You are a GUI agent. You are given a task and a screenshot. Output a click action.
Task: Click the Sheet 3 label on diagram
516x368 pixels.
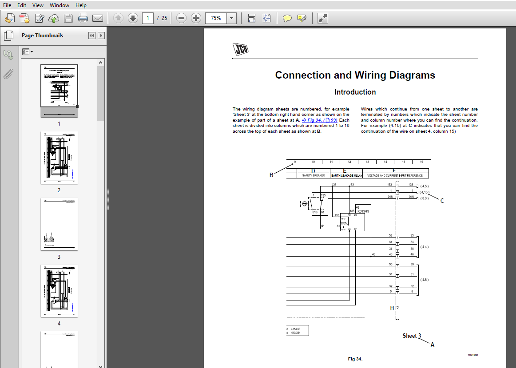click(x=412, y=336)
